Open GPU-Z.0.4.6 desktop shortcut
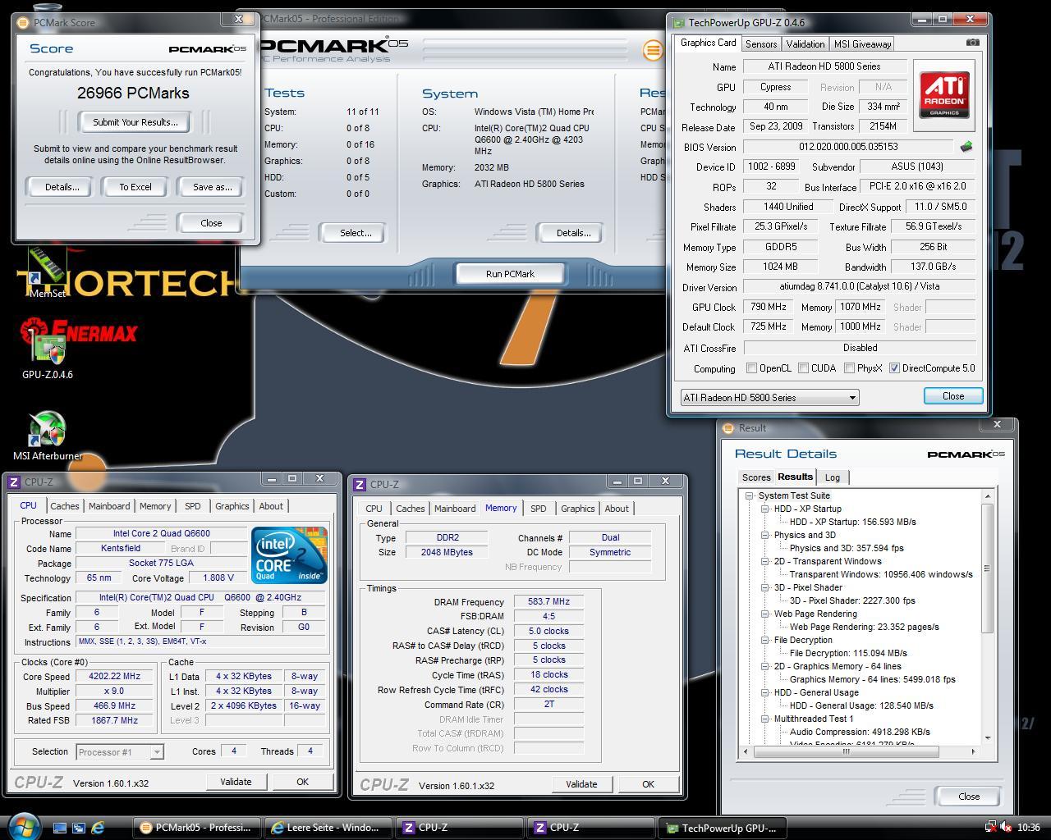The image size is (1051, 840). (47, 353)
